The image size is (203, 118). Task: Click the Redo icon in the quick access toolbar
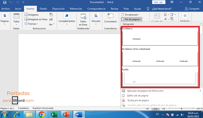pos(17,2)
